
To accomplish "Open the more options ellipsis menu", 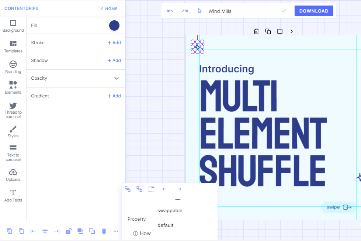I will click(116, 231).
